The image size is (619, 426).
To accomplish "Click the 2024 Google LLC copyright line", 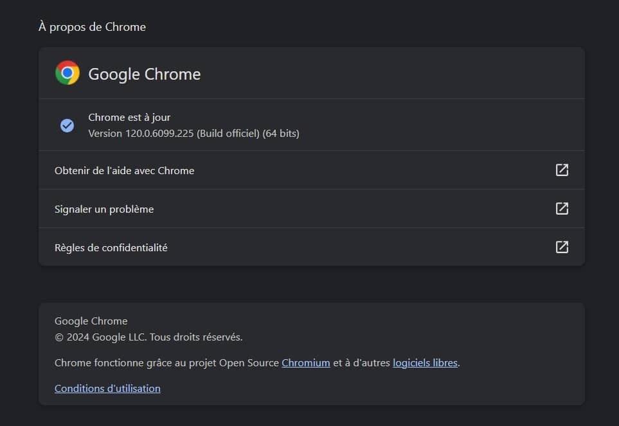I will click(x=148, y=337).
